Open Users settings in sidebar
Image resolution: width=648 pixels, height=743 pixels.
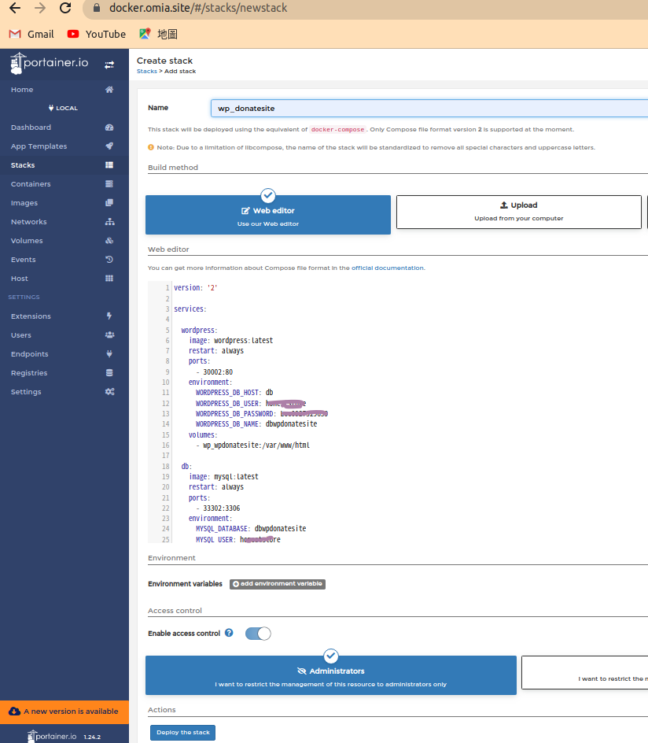[x=21, y=335]
